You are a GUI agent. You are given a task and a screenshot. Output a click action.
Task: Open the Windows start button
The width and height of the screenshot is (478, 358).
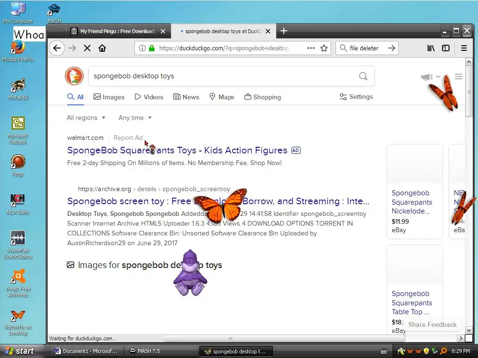pos(20,351)
